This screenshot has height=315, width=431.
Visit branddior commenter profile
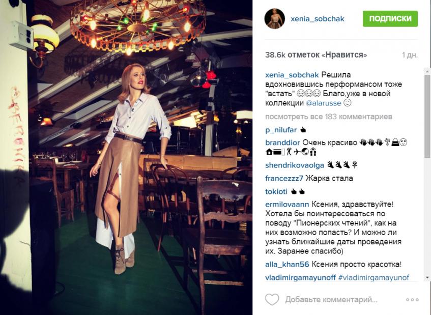pyautogui.click(x=282, y=142)
